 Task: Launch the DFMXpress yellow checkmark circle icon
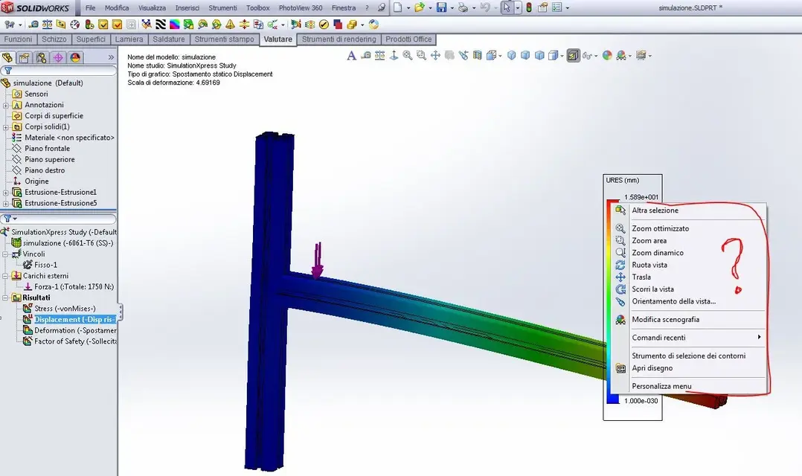pyautogui.click(x=323, y=24)
